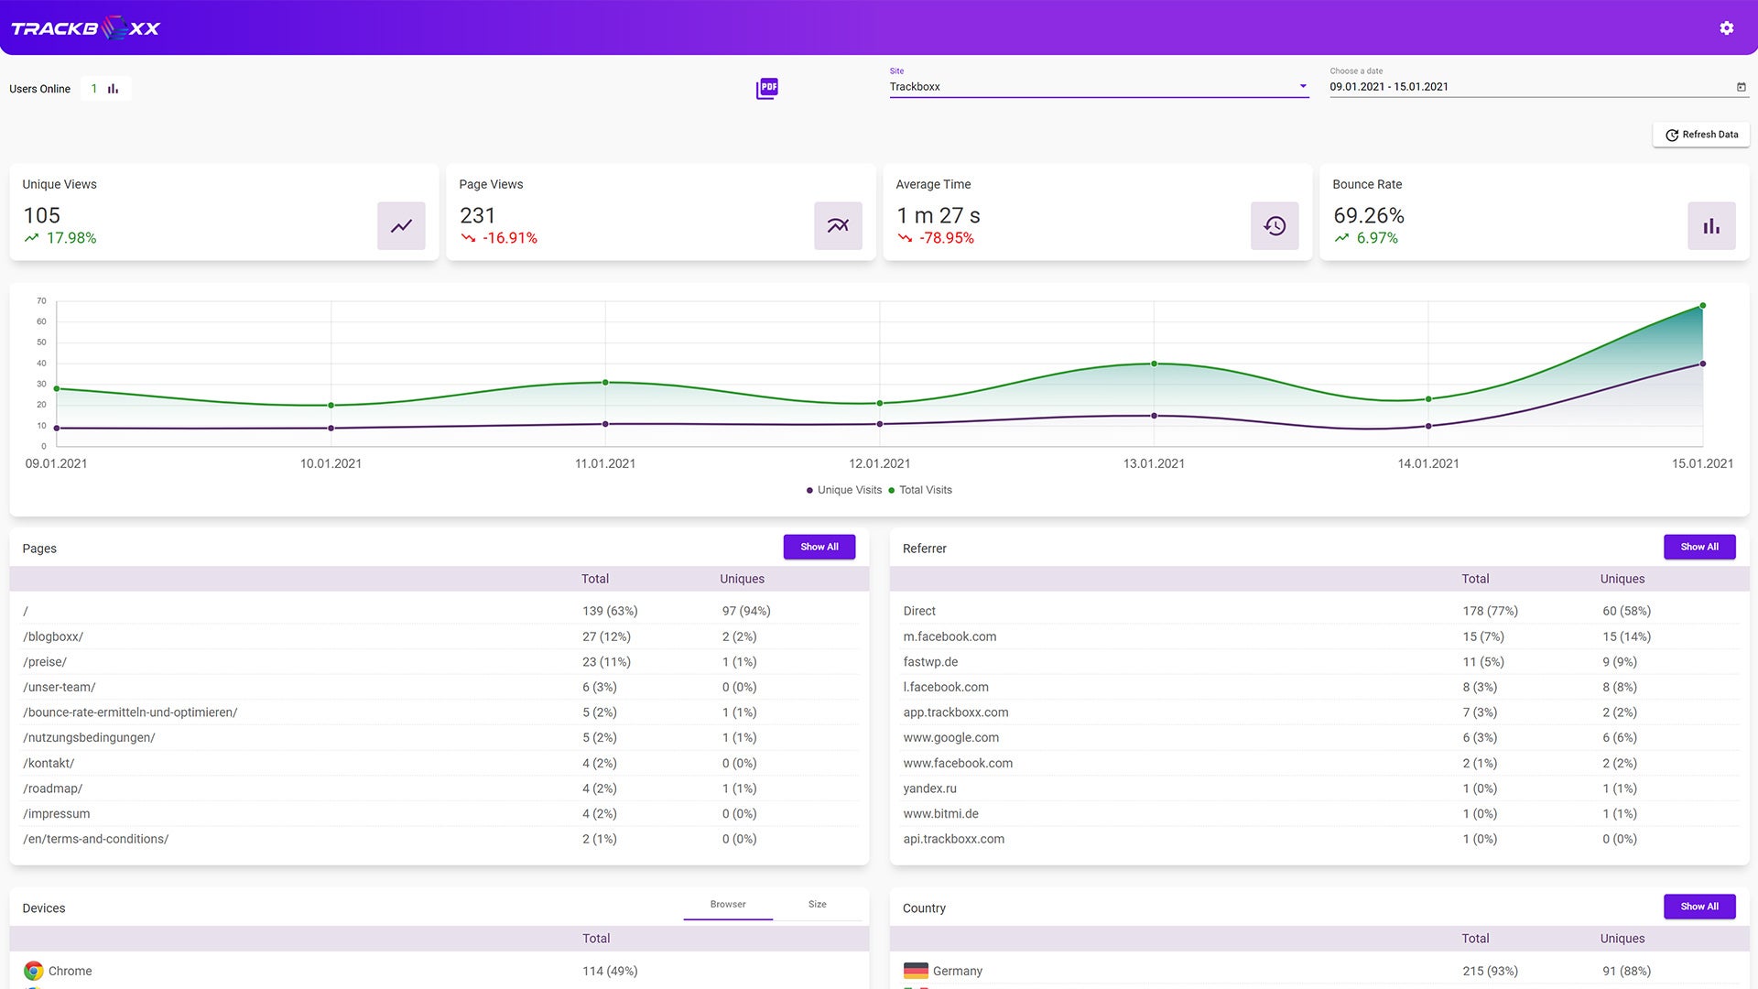Export report with PDF icon
Screen dimensions: 1758x989
767,88
